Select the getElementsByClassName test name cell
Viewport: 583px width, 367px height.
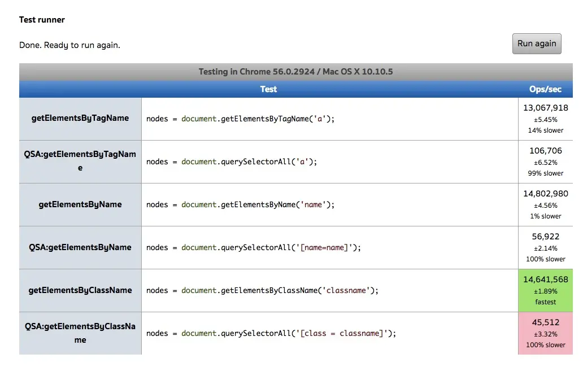[x=80, y=290]
